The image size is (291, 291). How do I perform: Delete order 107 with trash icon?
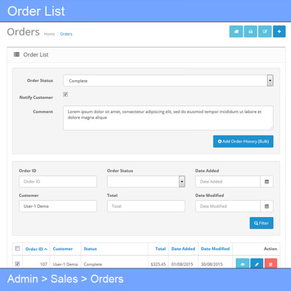click(271, 264)
